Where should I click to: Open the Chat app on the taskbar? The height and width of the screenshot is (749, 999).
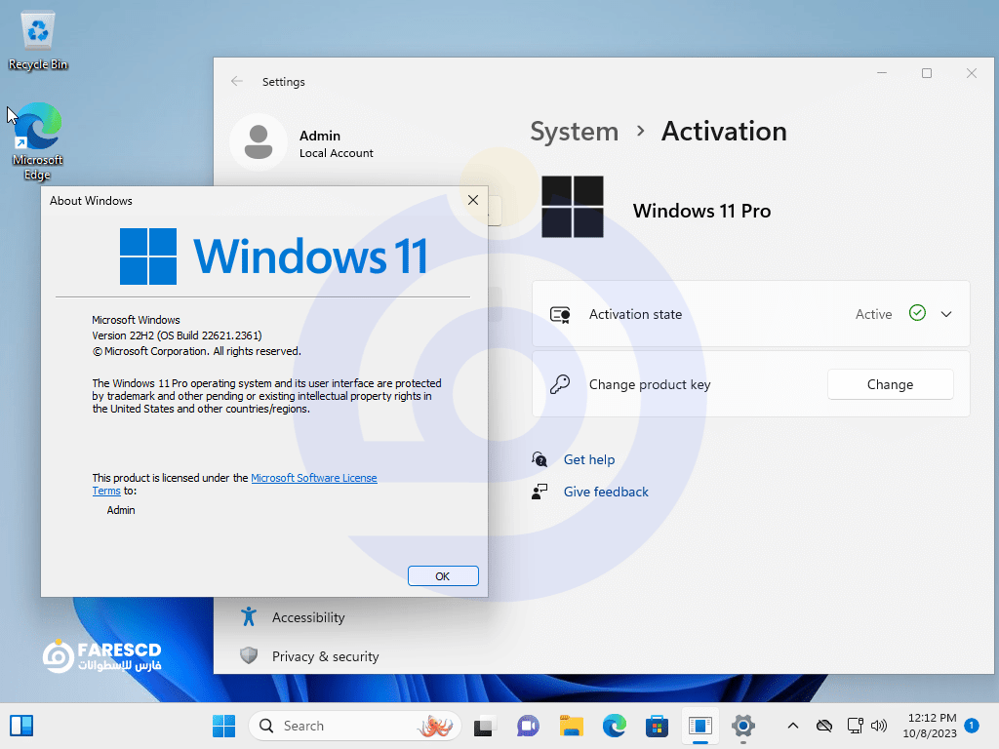pyautogui.click(x=528, y=726)
